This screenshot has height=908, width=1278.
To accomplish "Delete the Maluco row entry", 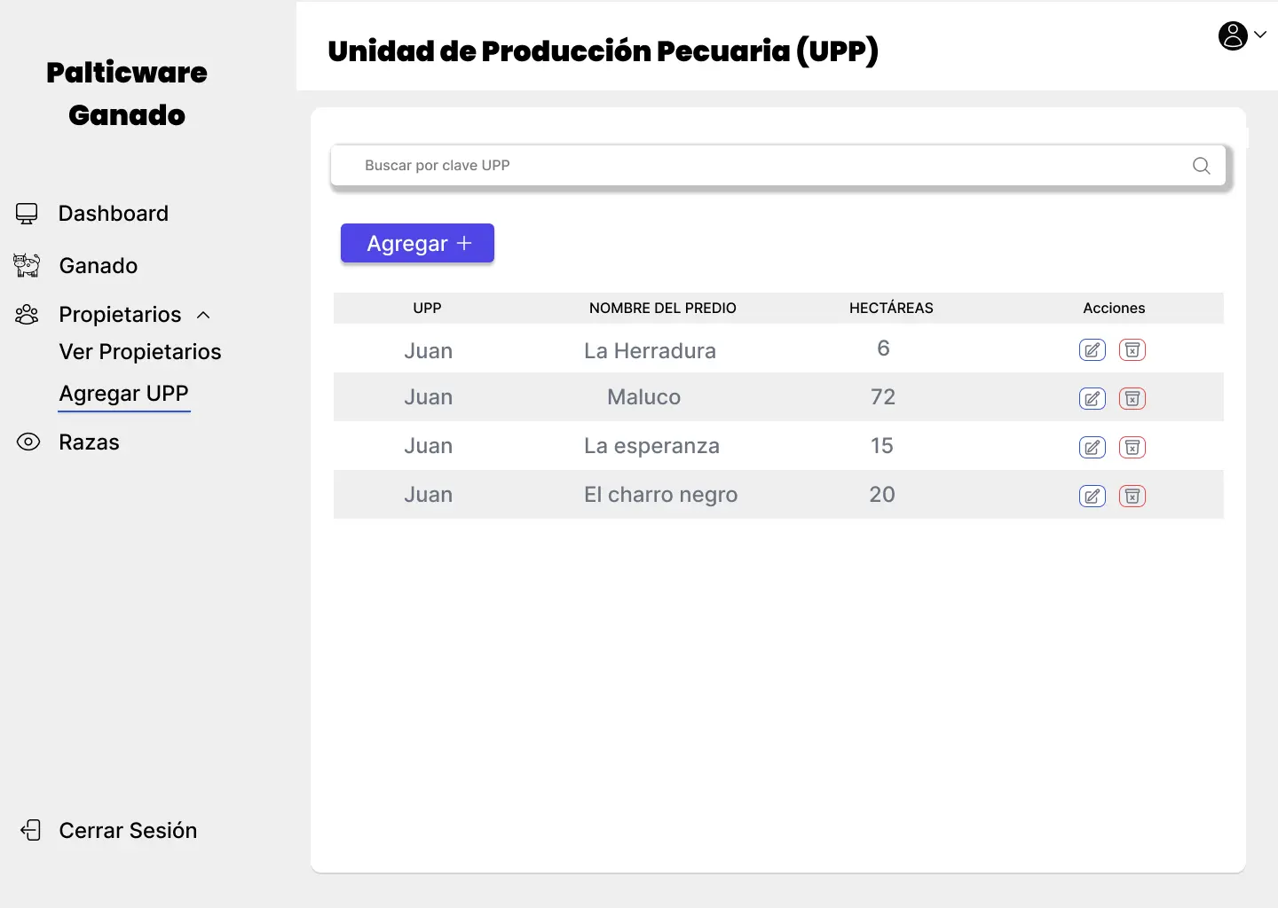I will (x=1132, y=399).
